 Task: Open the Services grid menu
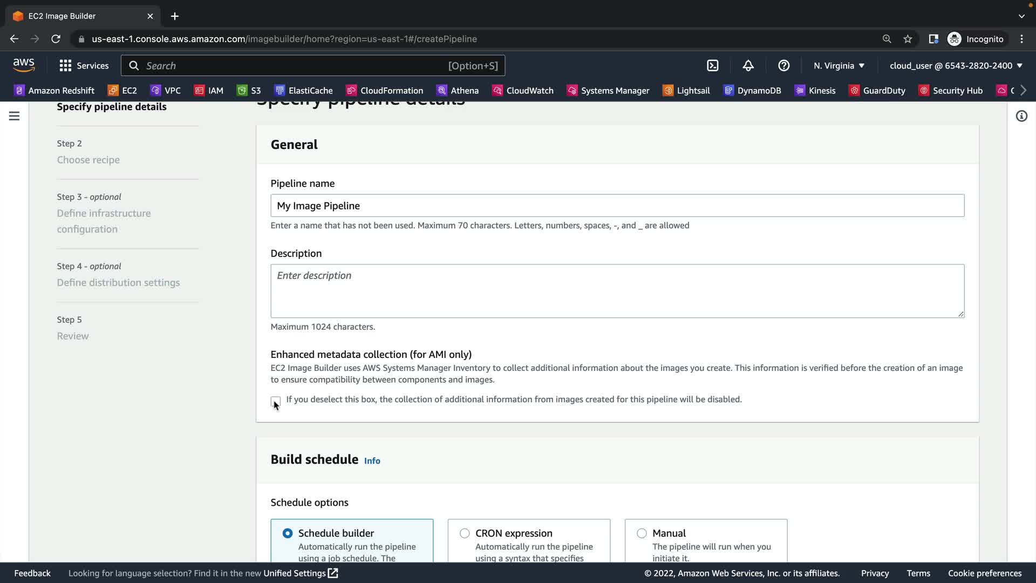(x=84, y=65)
